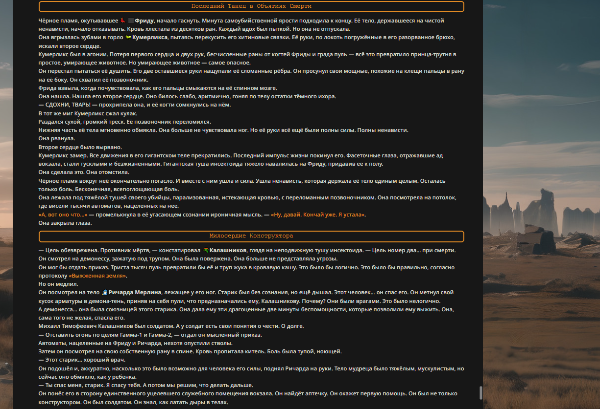Click the line "— СДОХНИ, ТВАРЬ!"

(65, 105)
